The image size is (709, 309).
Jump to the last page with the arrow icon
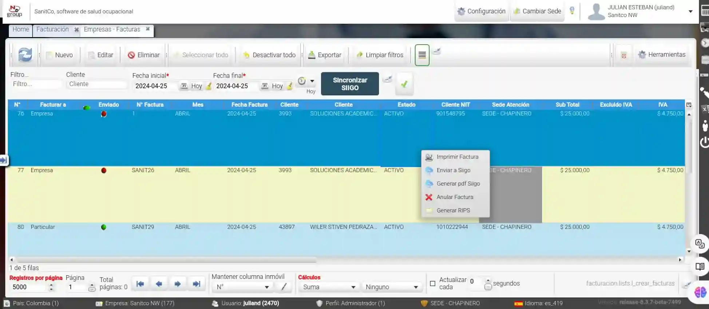197,284
